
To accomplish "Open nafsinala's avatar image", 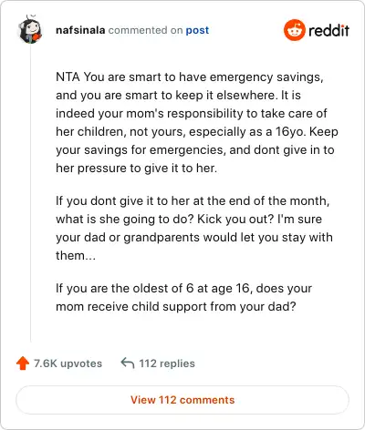I will pos(30,29).
